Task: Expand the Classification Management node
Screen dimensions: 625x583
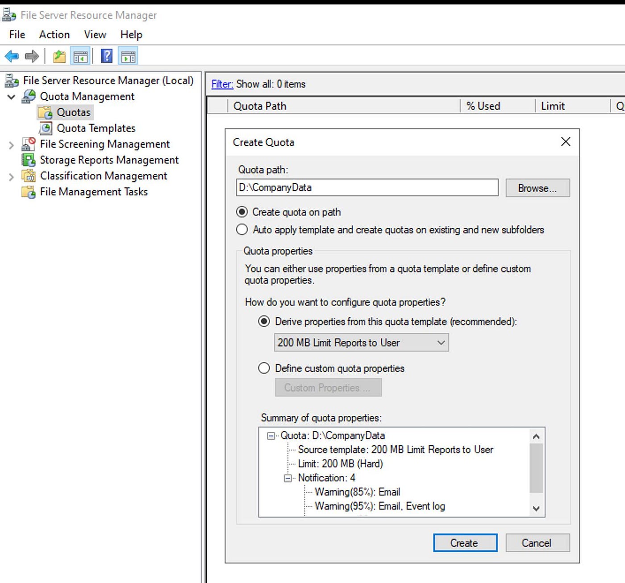Action: tap(12, 177)
